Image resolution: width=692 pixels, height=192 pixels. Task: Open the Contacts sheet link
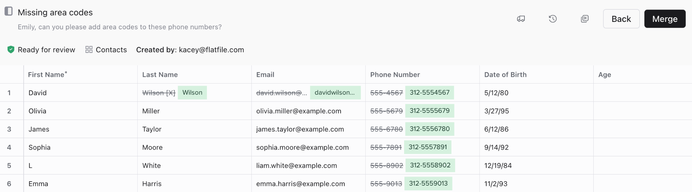(x=111, y=50)
